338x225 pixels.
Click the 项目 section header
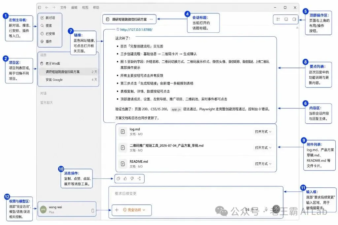tap(43, 55)
